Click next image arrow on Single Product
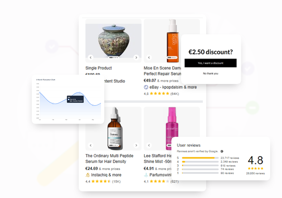The height and width of the screenshot is (198, 282). pyautogui.click(x=136, y=57)
